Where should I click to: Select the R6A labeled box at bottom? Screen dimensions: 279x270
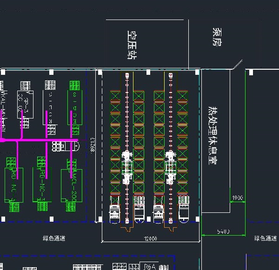tap(150, 267)
